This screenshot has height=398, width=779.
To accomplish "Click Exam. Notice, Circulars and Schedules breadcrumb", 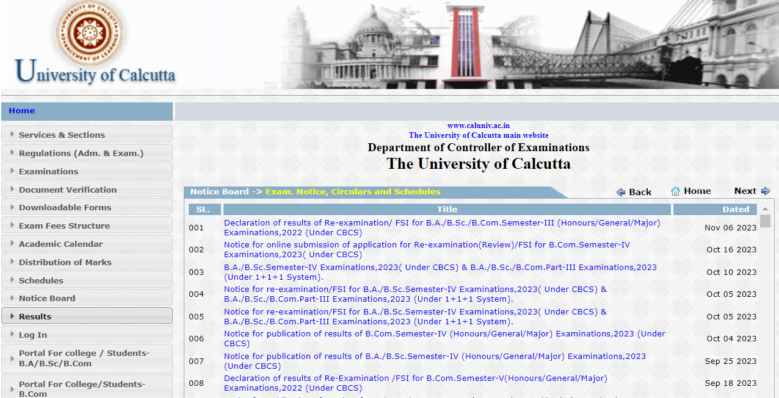I will pos(353,191).
